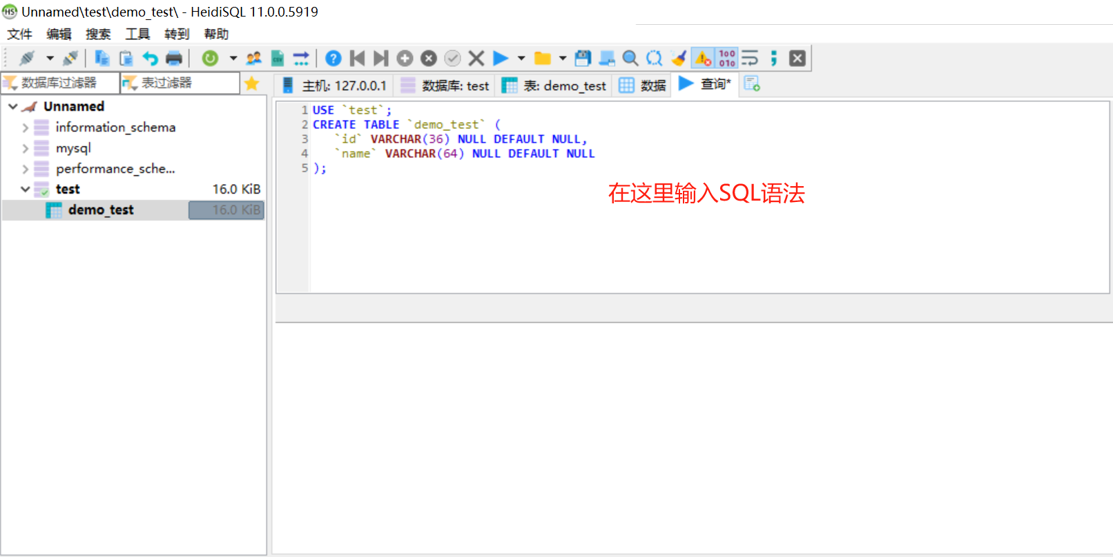The height and width of the screenshot is (557, 1113).
Task: Open the 工具 menu
Action: (x=137, y=34)
